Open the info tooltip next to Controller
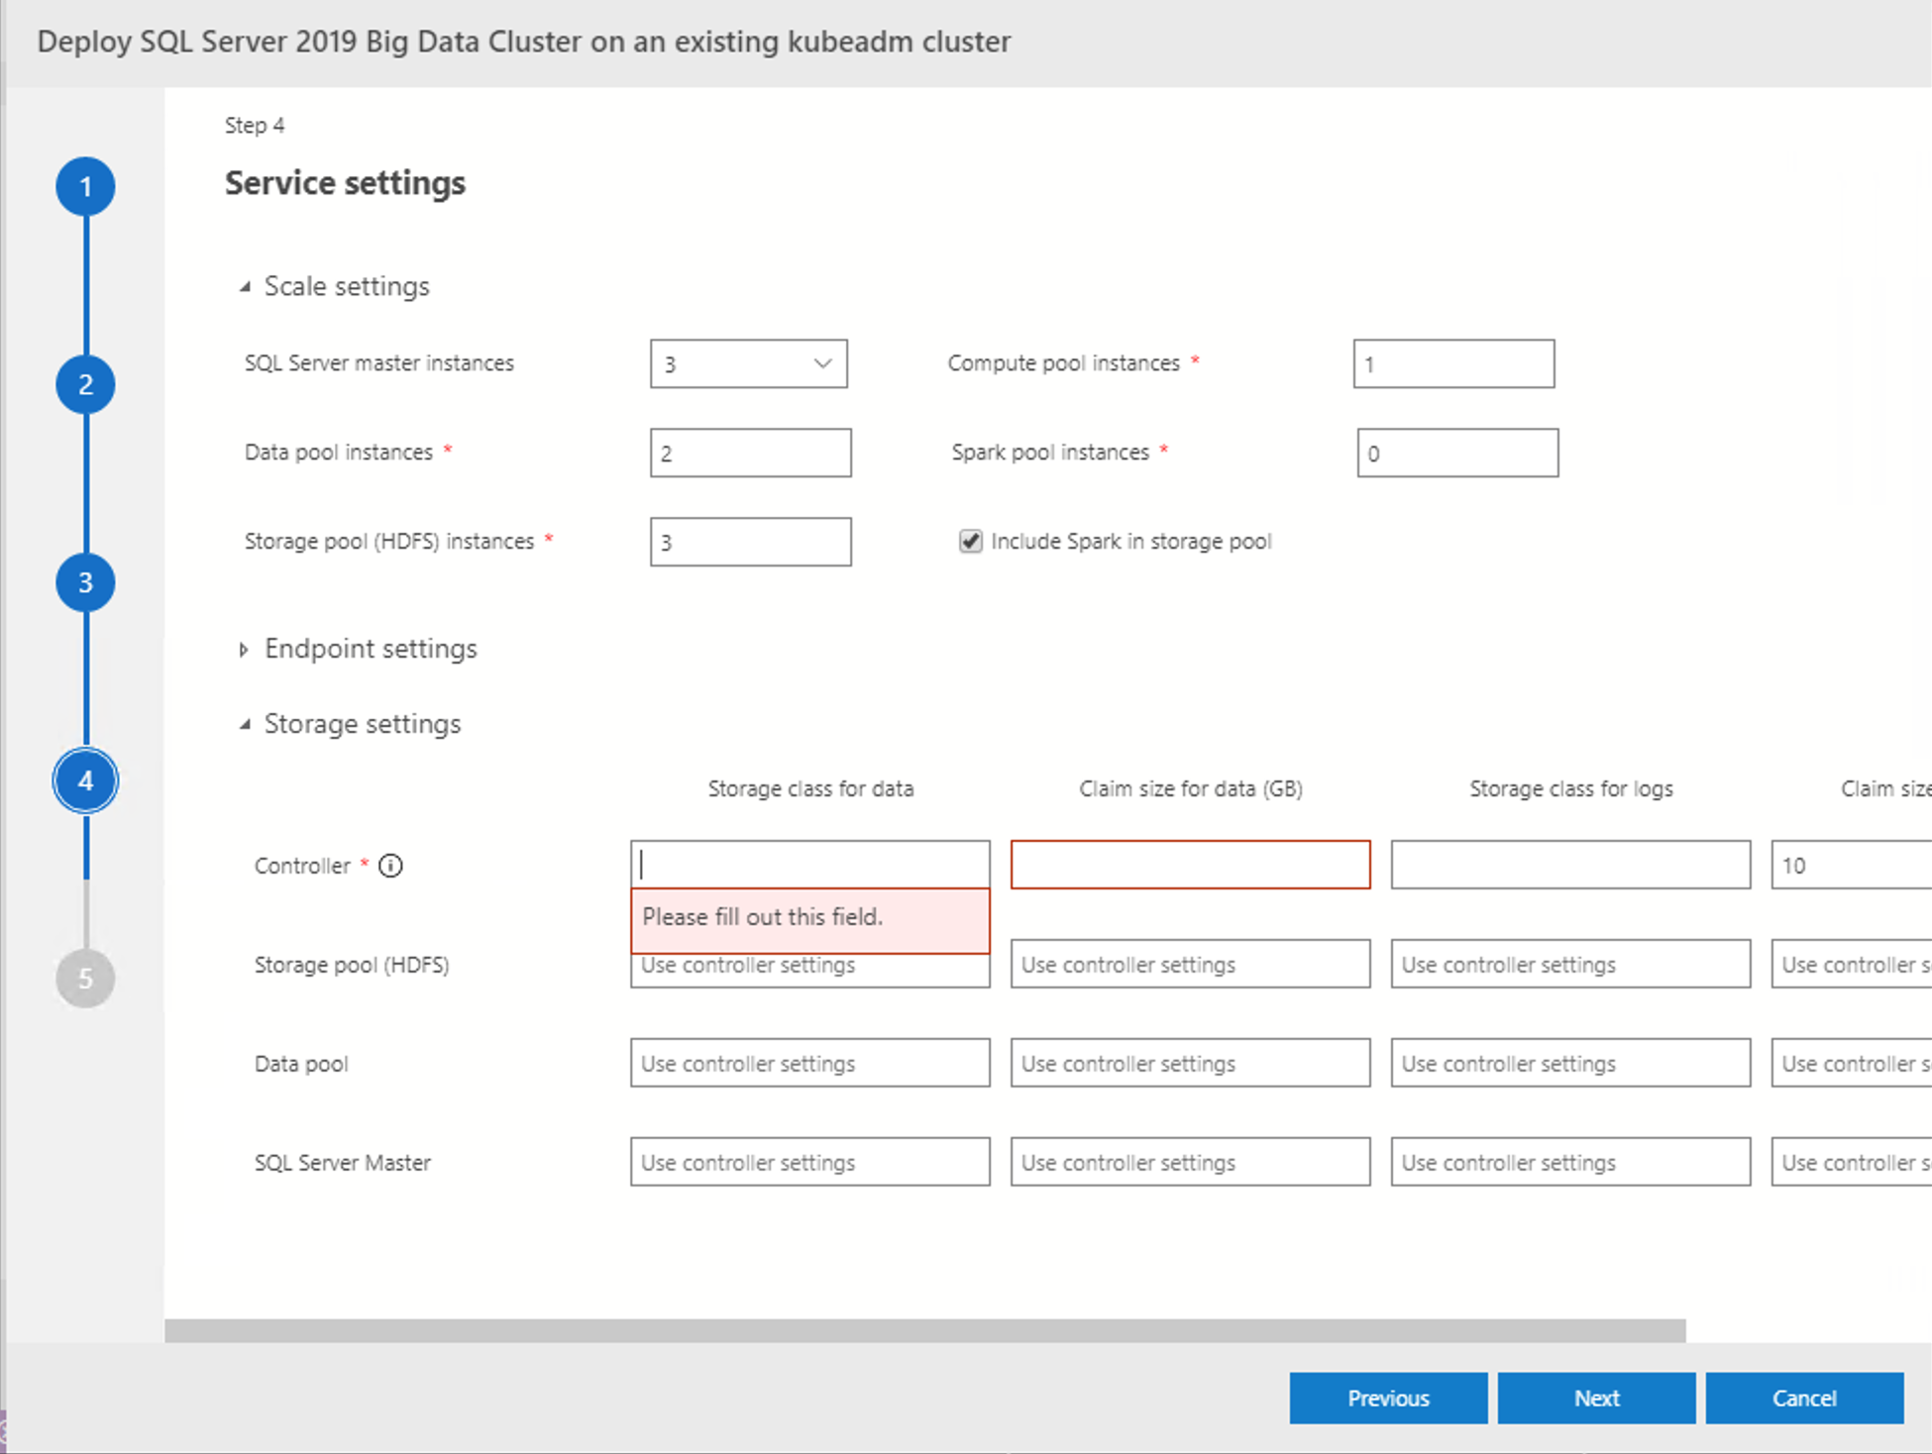 [x=391, y=866]
